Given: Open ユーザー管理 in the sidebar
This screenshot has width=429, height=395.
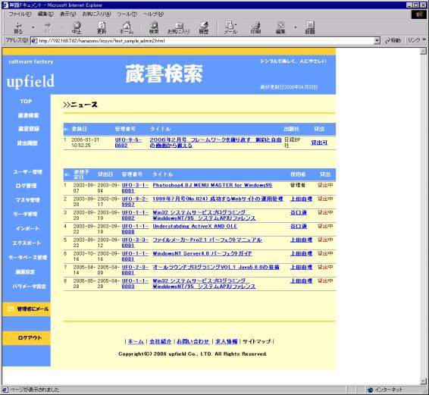Looking at the screenshot, I should [27, 172].
